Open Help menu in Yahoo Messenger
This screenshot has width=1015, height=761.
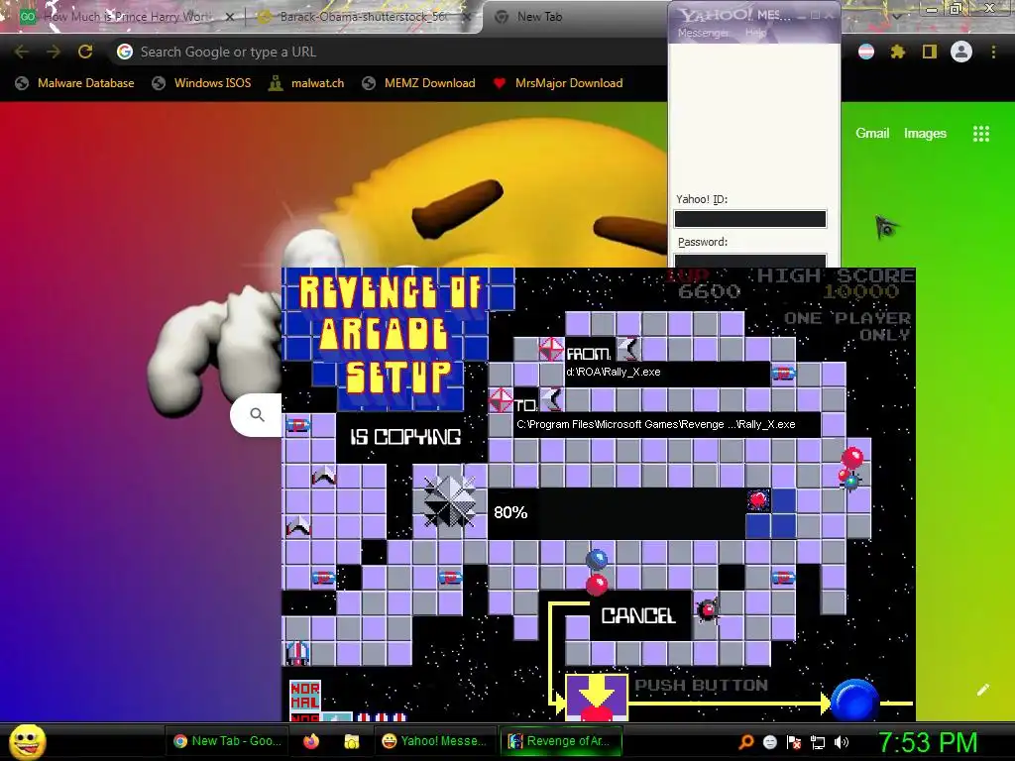click(755, 33)
